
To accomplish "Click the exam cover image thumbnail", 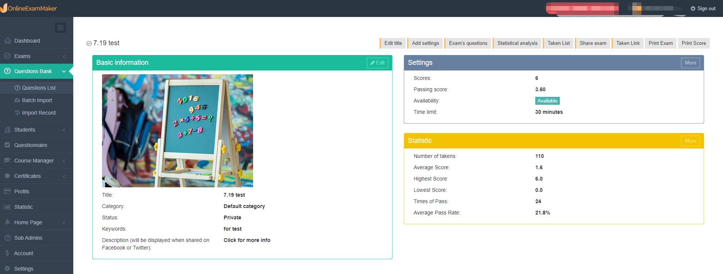I will [x=178, y=131].
